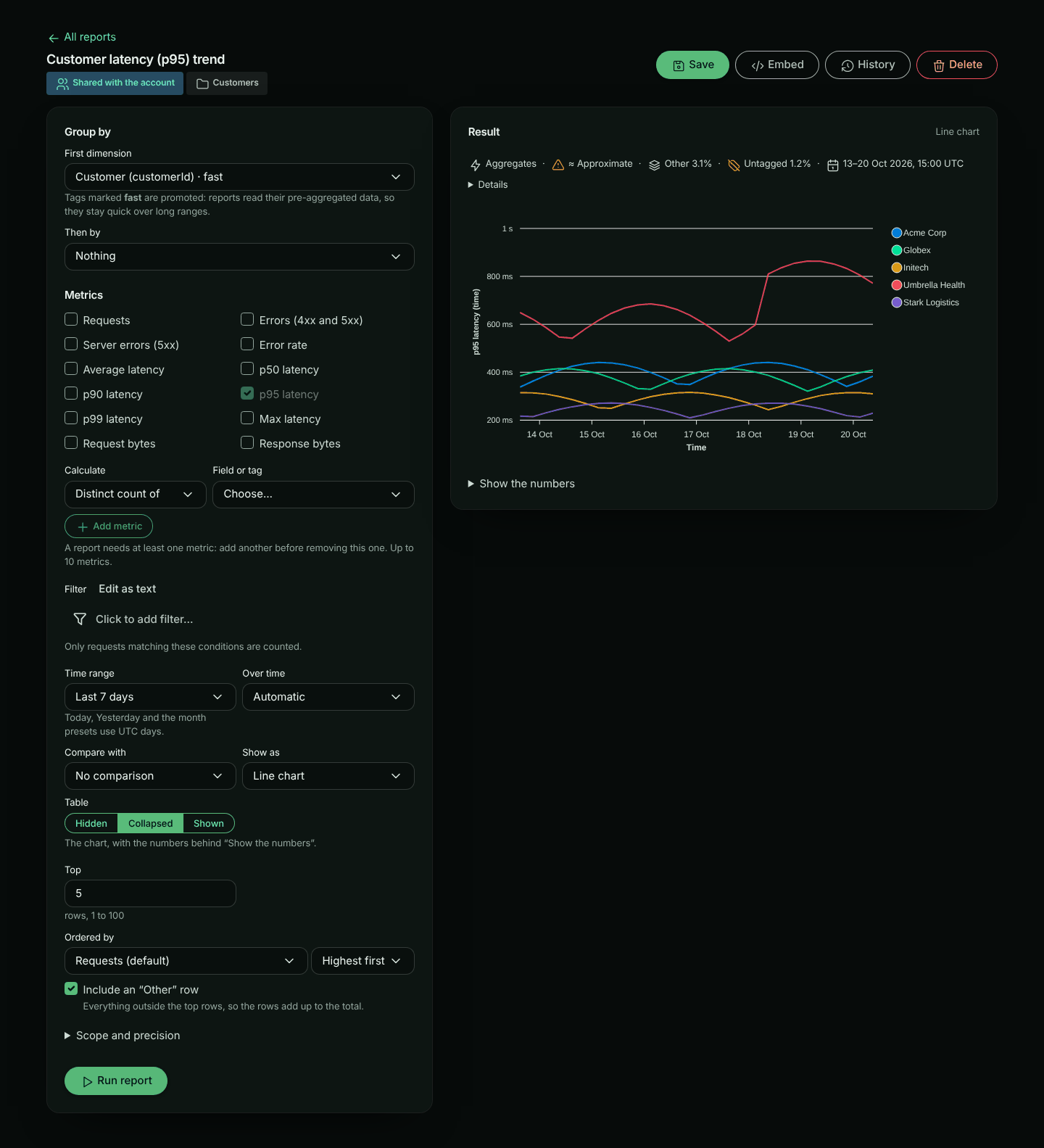Viewport: 1044px width, 1148px height.
Task: Click the layers icon beside Other 3.1%
Action: (654, 165)
